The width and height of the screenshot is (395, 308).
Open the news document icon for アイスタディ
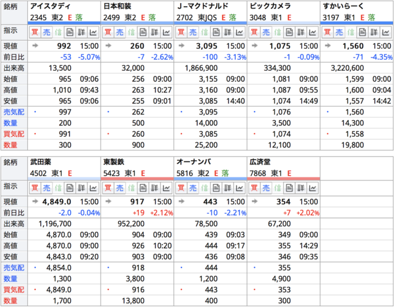(x=70, y=31)
